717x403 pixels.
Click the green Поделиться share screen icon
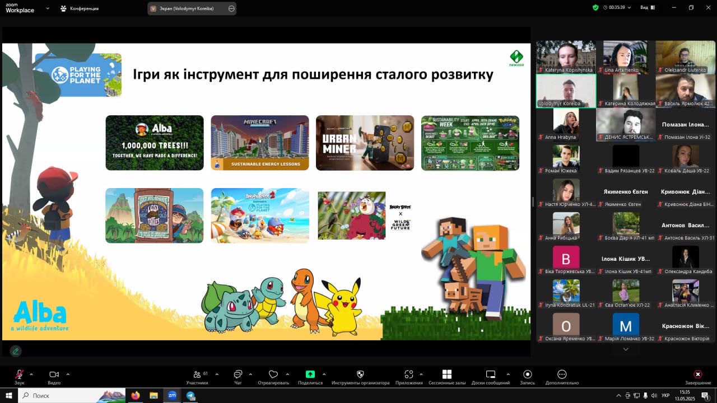coord(310,374)
